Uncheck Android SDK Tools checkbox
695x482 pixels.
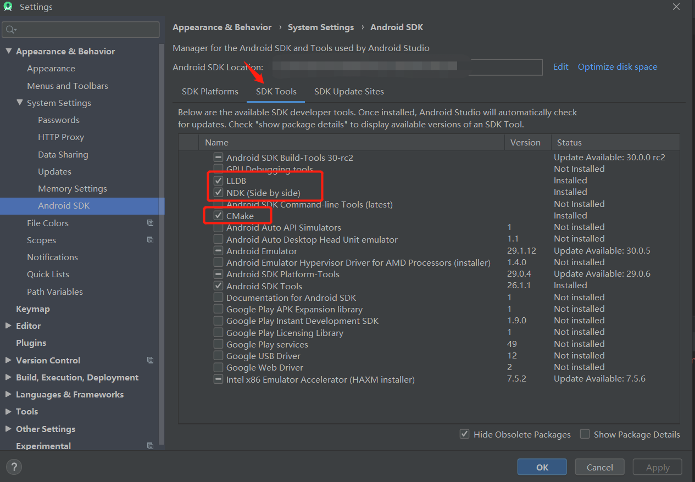click(x=218, y=286)
